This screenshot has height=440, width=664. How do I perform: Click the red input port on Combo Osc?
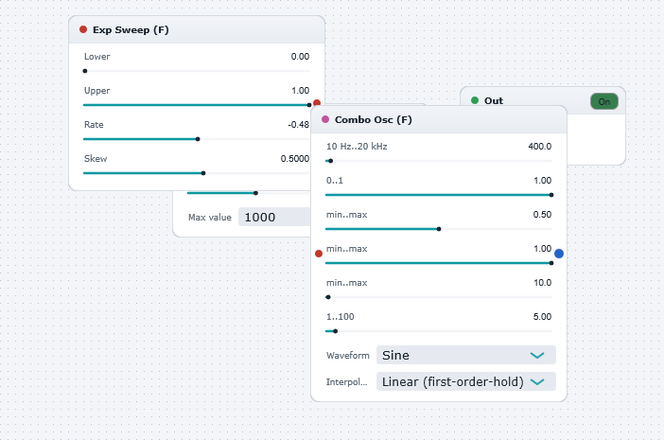[319, 254]
